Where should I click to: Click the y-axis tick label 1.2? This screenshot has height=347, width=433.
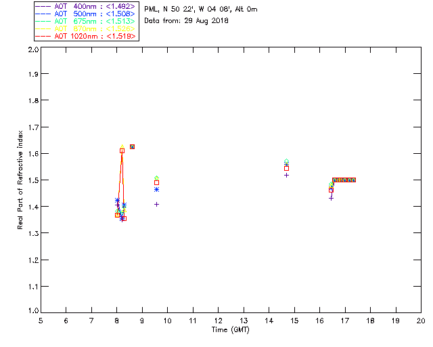33,260
